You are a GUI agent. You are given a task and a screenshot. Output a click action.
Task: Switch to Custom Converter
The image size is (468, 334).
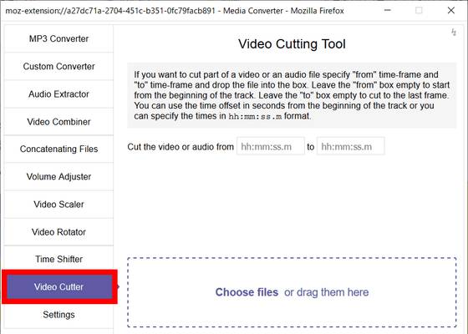(x=58, y=66)
